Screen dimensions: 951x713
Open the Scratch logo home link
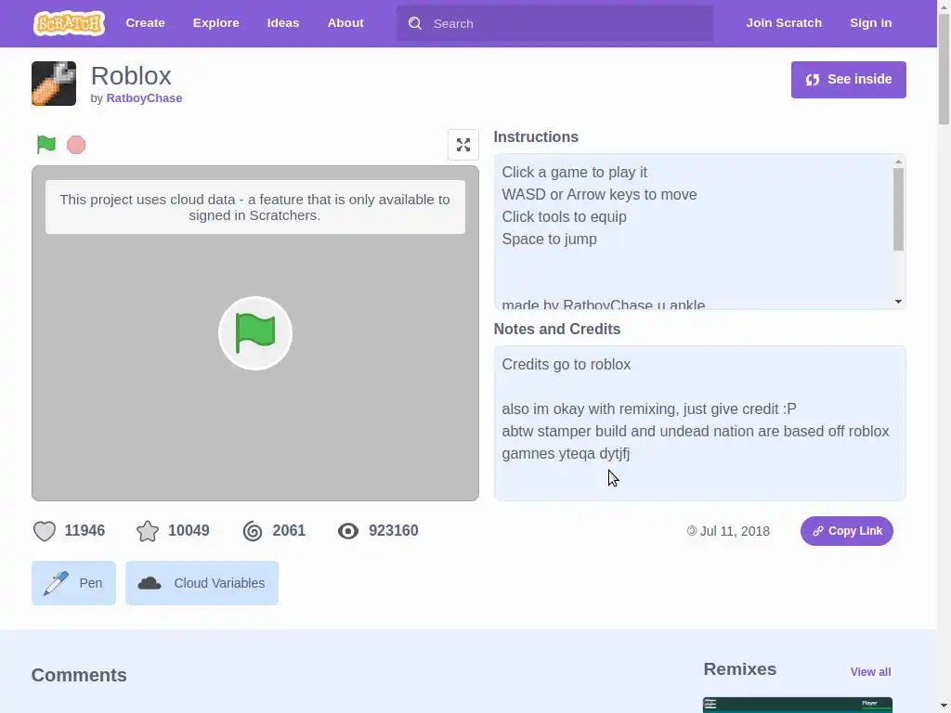(x=69, y=23)
